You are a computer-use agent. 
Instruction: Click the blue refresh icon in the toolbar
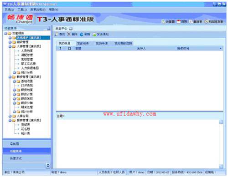82,34
